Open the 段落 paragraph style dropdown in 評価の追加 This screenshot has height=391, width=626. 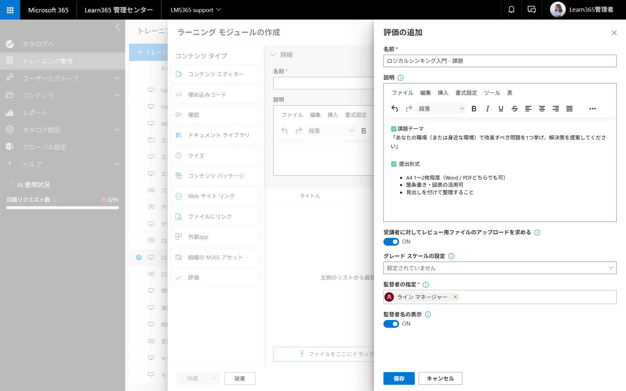click(441, 109)
